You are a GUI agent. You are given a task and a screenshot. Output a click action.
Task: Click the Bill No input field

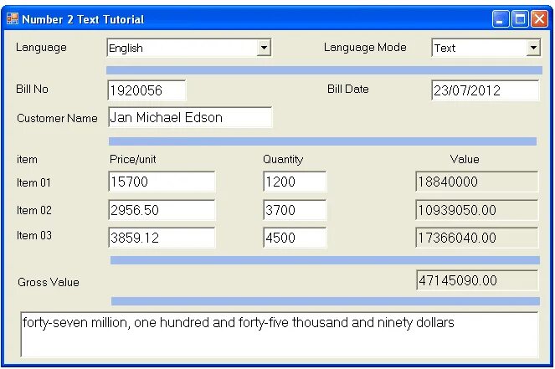click(x=146, y=90)
